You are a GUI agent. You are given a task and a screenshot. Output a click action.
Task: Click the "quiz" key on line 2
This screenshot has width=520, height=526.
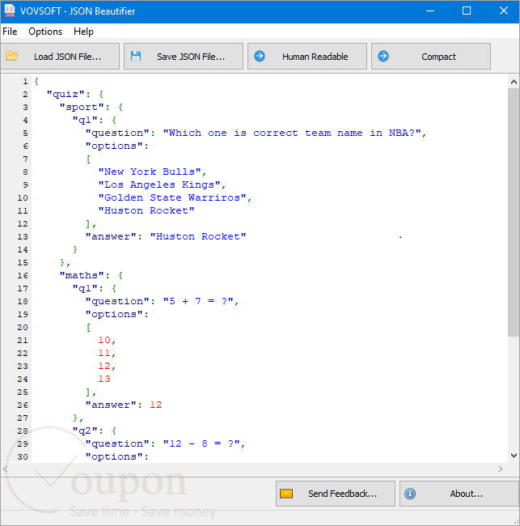click(x=66, y=94)
